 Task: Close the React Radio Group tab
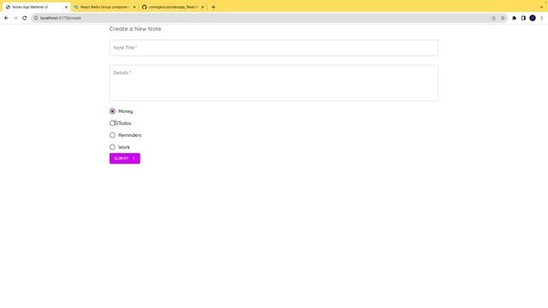[134, 7]
